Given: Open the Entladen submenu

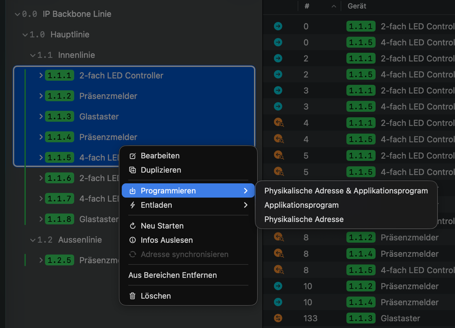Looking at the screenshot, I should (x=188, y=205).
